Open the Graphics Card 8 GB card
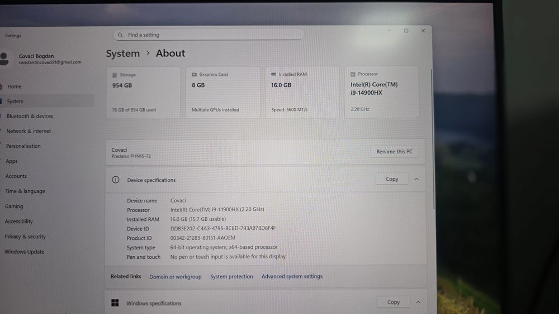 tap(223, 93)
